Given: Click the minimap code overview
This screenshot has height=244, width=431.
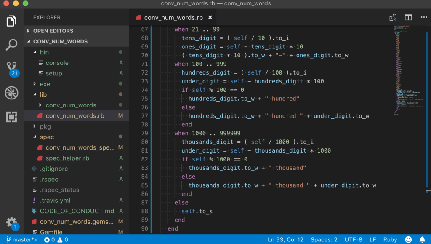Looking at the screenshot, I should (x=409, y=70).
